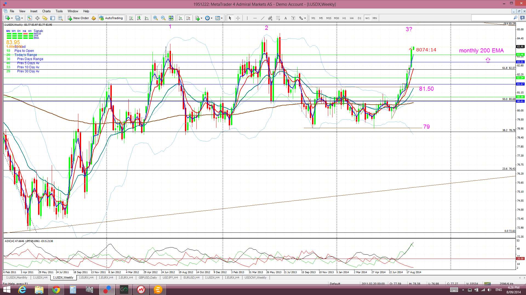Zoom out of the chart
This screenshot has width=526, height=295.
tap(163, 18)
